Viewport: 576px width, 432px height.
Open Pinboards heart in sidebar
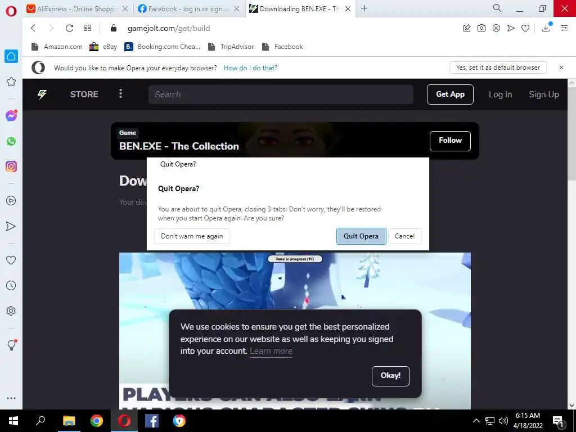tap(11, 260)
